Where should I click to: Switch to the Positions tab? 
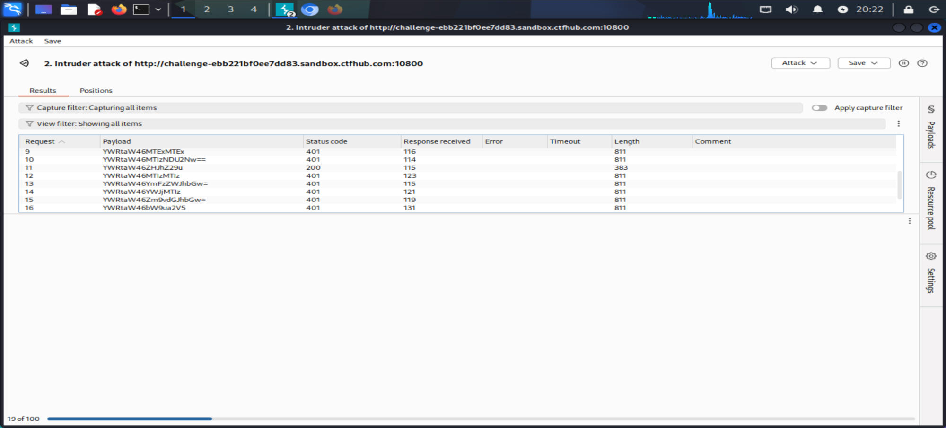pyautogui.click(x=96, y=91)
